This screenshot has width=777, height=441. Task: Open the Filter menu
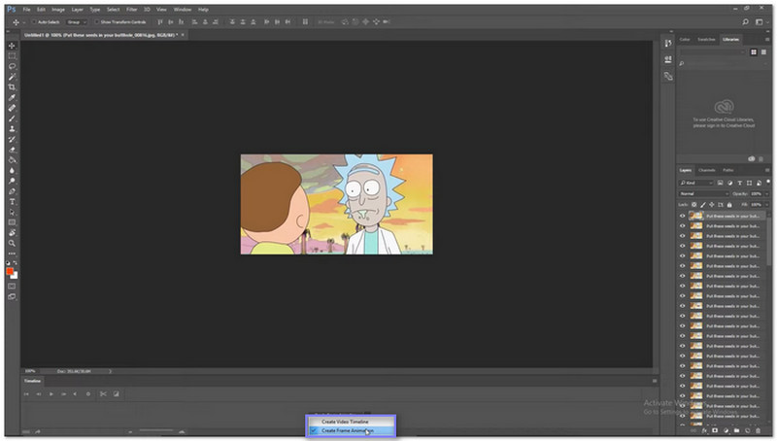tap(131, 10)
